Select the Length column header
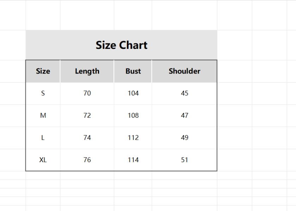 tap(87, 71)
